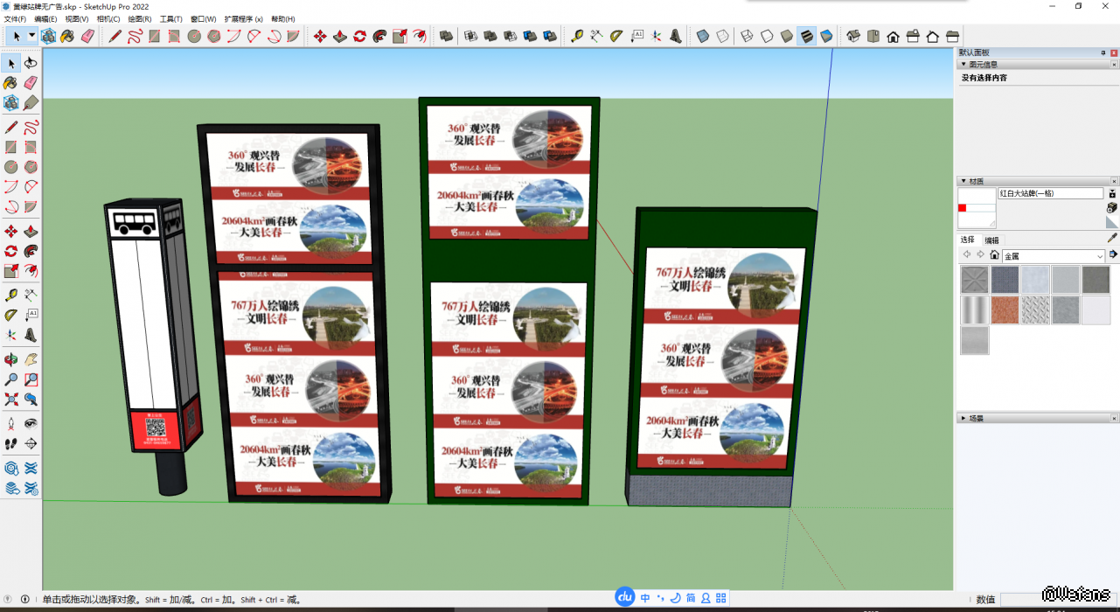The width and height of the screenshot is (1120, 612).
Task: Pick the Offset tool in top toolbar
Action: (420, 36)
